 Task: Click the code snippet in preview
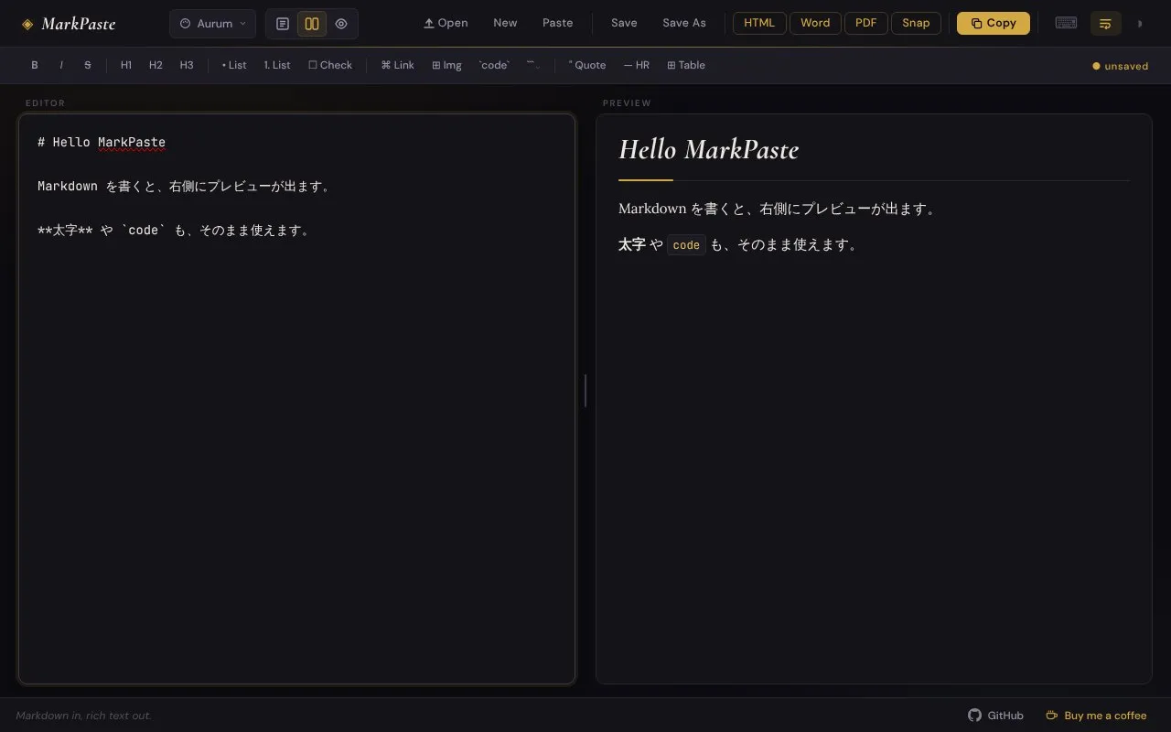tap(686, 245)
